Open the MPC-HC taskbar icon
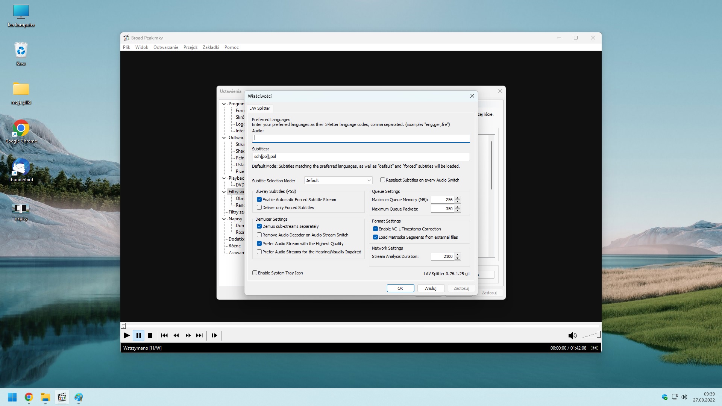Viewport: 722px width, 406px height. point(62,397)
